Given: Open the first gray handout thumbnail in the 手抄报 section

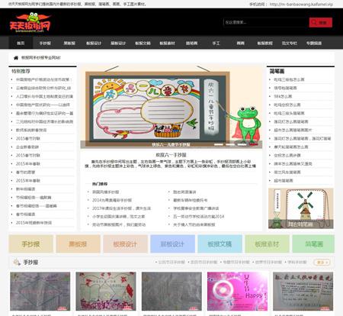Looking at the screenshot, I should [40, 292].
